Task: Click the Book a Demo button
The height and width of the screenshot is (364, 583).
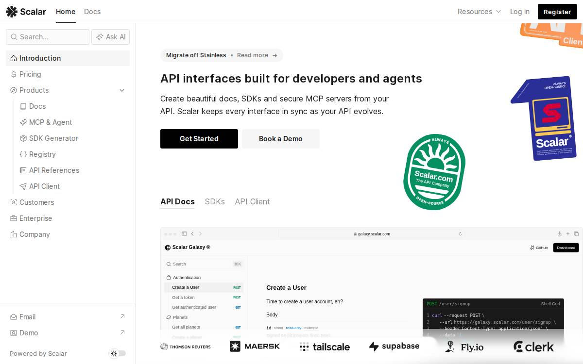Action: (x=281, y=139)
